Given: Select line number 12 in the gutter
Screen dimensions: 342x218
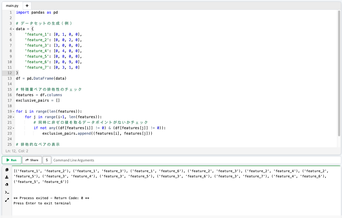Looking at the screenshot, I should [x=9, y=73].
